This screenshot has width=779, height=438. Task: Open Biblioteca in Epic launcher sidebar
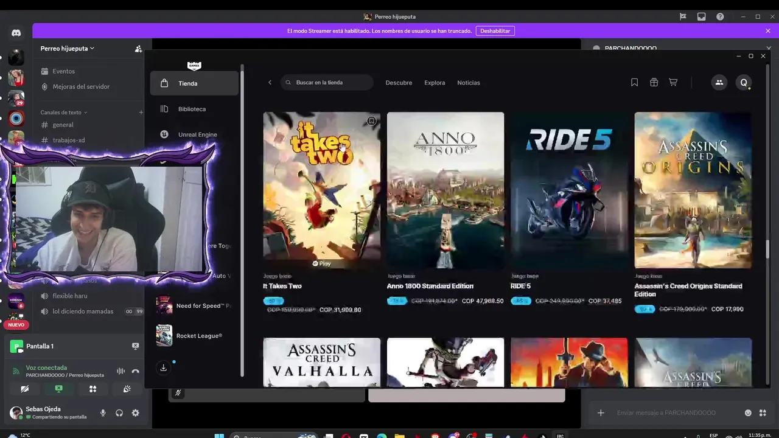(x=194, y=109)
